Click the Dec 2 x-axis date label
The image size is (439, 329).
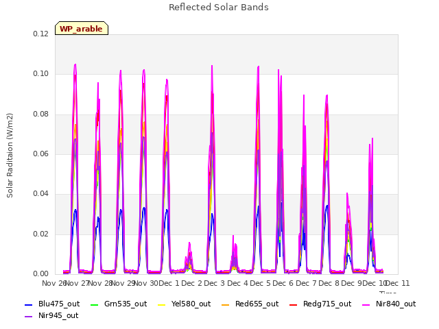[192, 283]
